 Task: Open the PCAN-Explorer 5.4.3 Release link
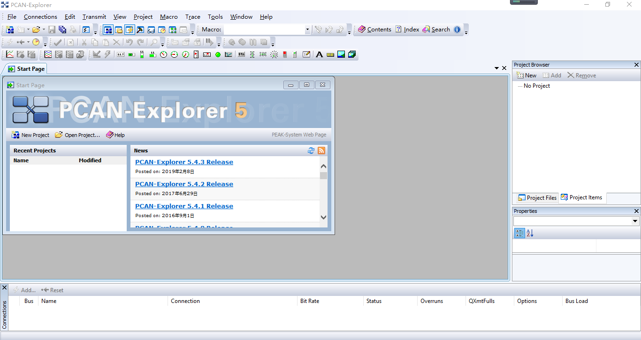click(184, 162)
